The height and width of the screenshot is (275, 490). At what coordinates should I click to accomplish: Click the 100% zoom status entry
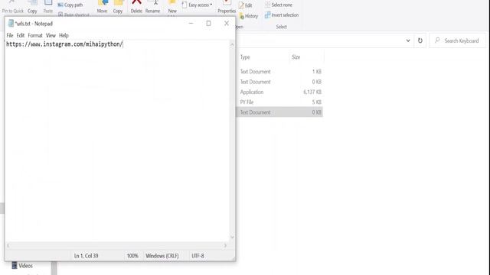point(132,256)
